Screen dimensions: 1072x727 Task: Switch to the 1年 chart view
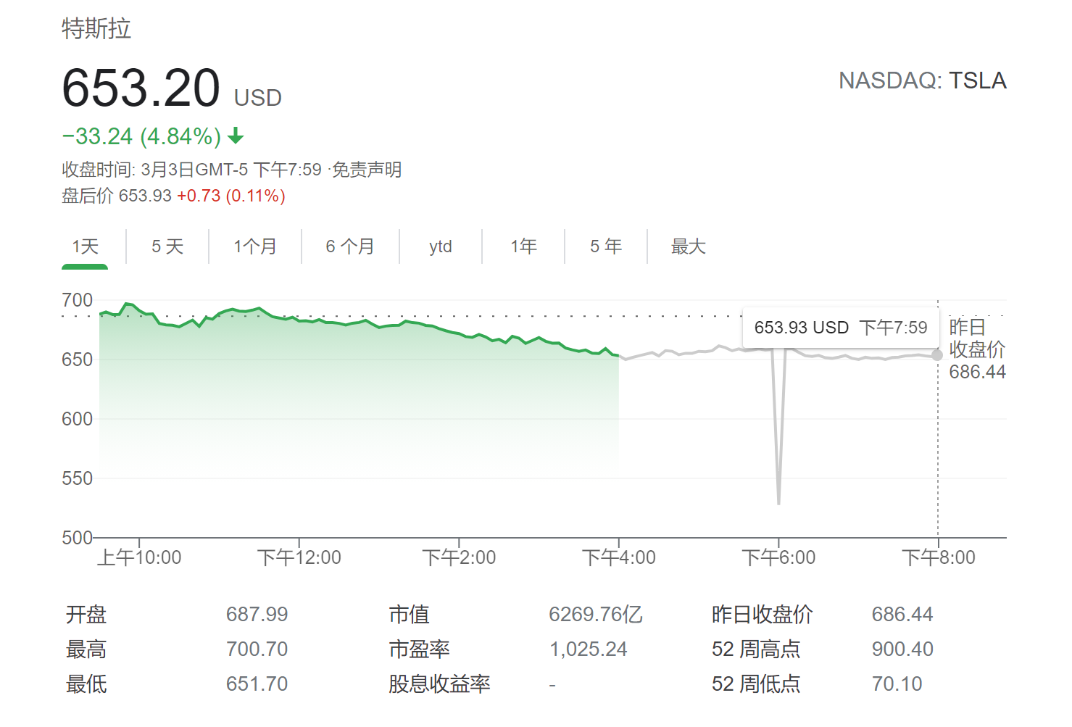pos(523,246)
